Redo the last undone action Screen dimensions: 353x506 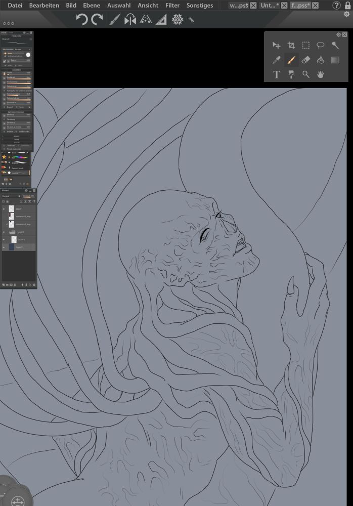[97, 20]
